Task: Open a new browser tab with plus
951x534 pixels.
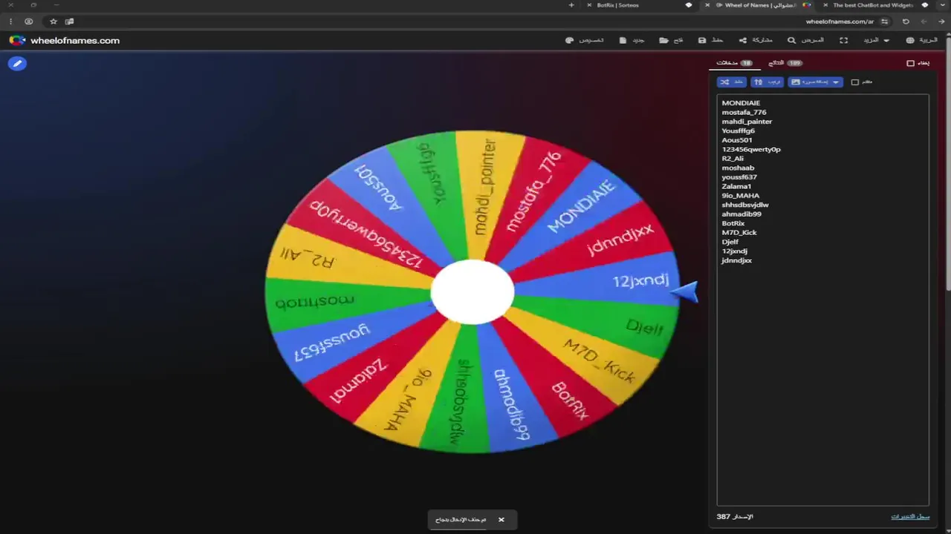Action: click(571, 5)
